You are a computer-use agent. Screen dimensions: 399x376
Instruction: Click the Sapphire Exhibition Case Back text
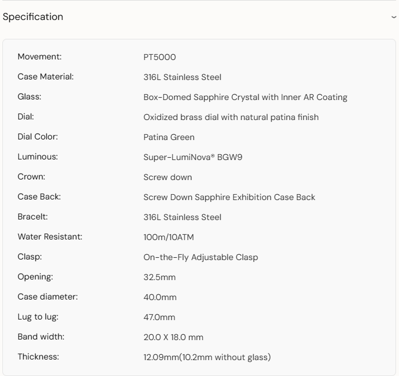[229, 197]
